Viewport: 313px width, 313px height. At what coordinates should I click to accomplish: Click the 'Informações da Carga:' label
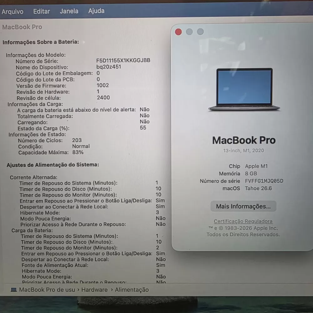pyautogui.click(x=35, y=104)
